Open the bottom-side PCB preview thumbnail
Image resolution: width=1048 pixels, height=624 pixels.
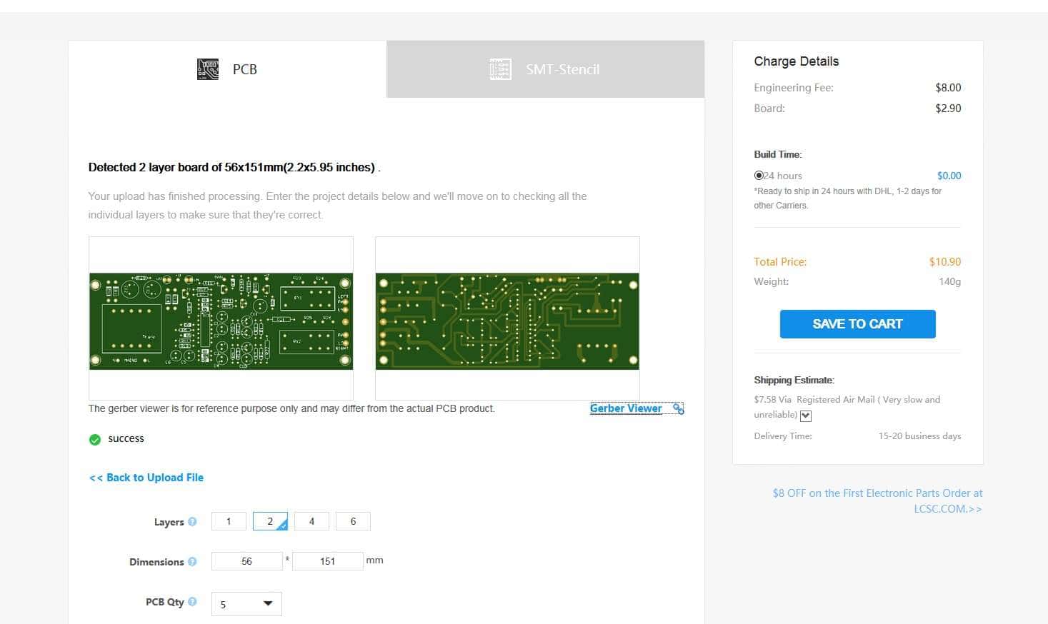(x=507, y=318)
